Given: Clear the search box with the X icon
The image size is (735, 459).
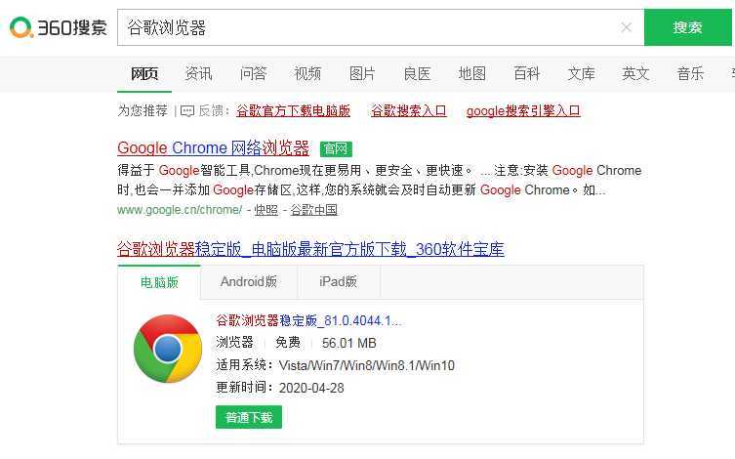Looking at the screenshot, I should (627, 27).
